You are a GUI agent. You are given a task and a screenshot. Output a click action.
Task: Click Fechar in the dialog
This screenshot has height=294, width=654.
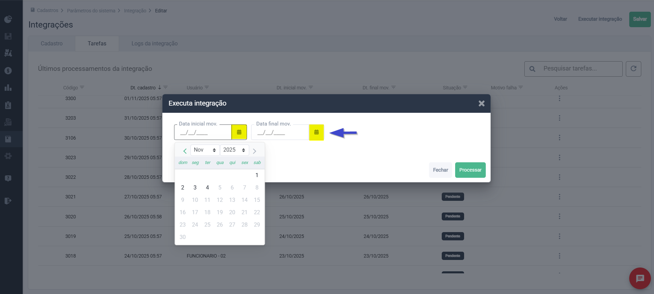[440, 170]
